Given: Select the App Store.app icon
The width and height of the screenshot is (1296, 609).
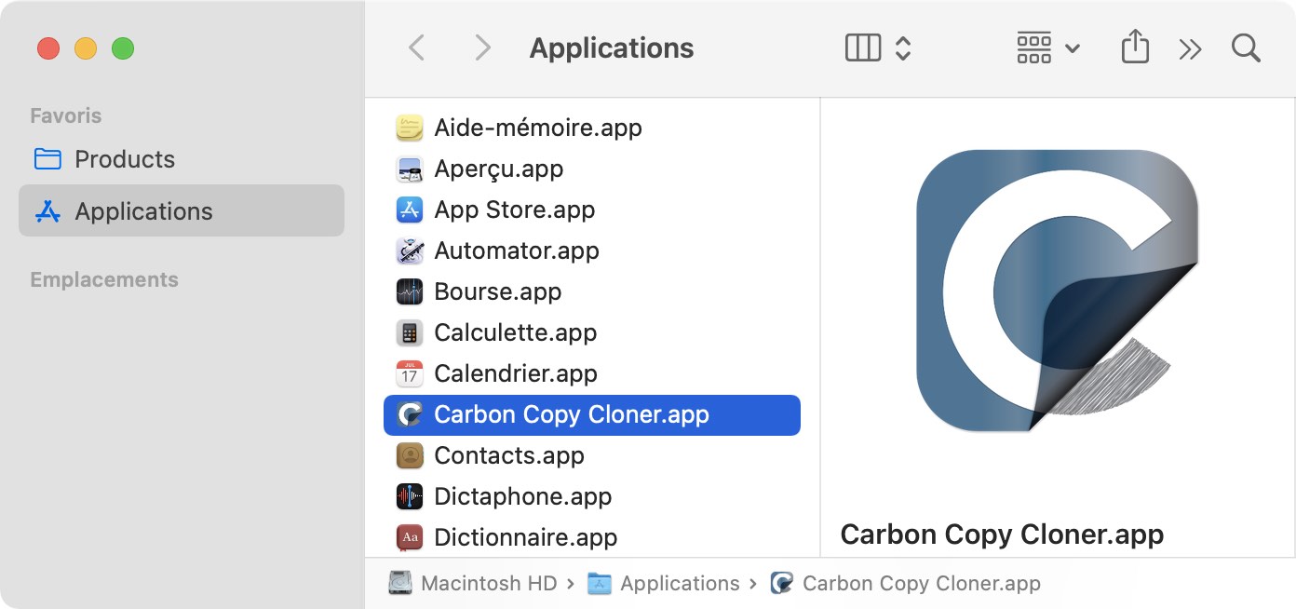Looking at the screenshot, I should click(x=410, y=210).
